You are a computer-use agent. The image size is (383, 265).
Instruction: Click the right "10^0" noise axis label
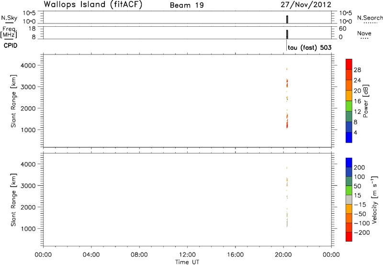(346, 22)
